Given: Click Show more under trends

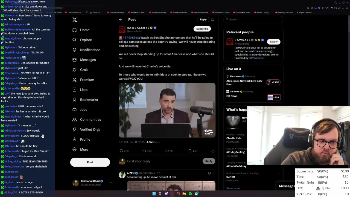Looking at the screenshot, I should point(233,188).
